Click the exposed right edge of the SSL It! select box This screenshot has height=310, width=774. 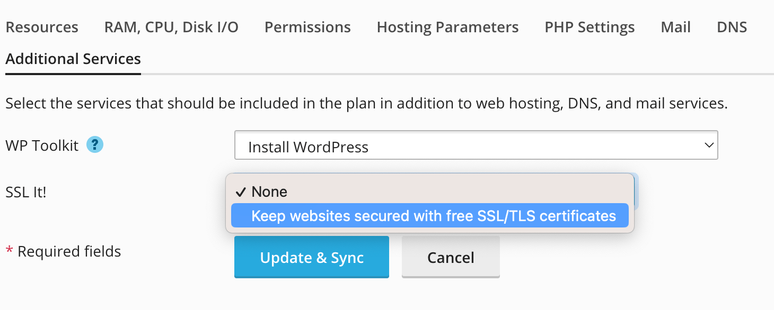[x=637, y=190]
